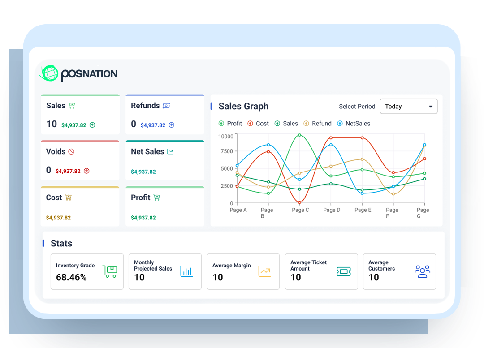484x348 pixels.
Task: Click the Page E axis label
Action: (x=363, y=210)
